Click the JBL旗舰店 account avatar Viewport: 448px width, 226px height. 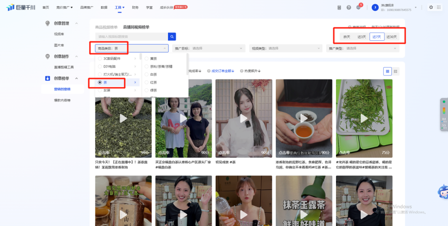375,8
